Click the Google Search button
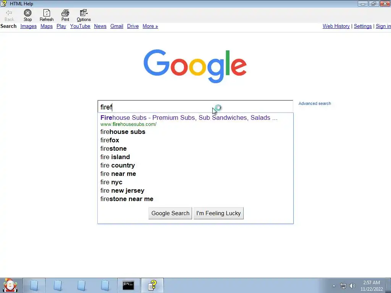The width and height of the screenshot is (391, 293). (x=170, y=213)
